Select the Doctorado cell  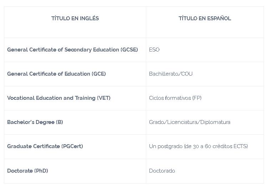[162, 171]
